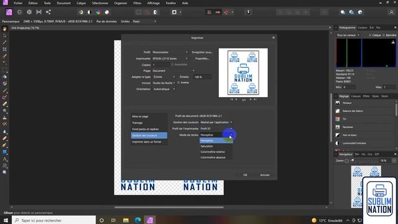Enable the Calque checkbox in Histogramme
The width and height of the screenshot is (398, 224).
[370, 35]
